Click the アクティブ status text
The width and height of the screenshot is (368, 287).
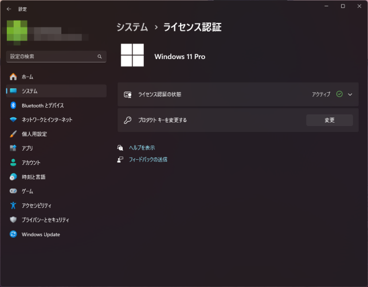[321, 95]
